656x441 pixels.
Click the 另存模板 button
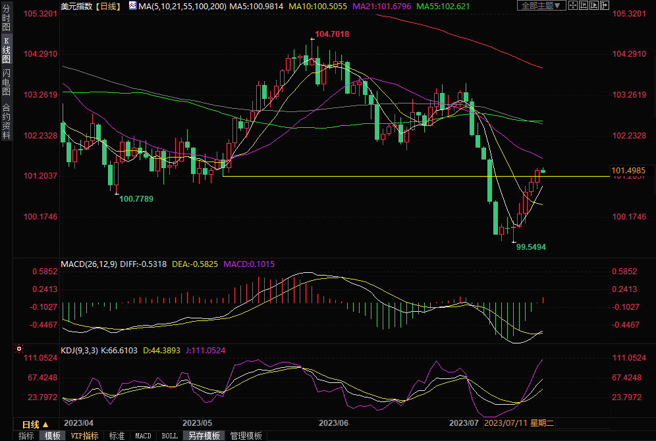(204, 436)
